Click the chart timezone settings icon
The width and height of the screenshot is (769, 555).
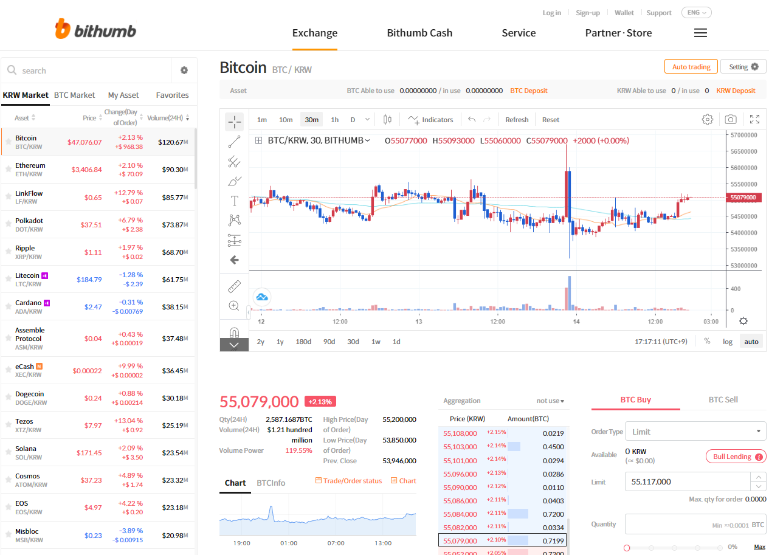[743, 321]
